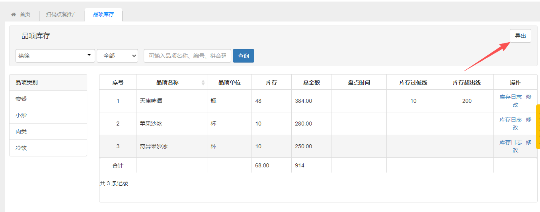
Task: Open the 徐徐 store dropdown
Action: pyautogui.click(x=55, y=56)
